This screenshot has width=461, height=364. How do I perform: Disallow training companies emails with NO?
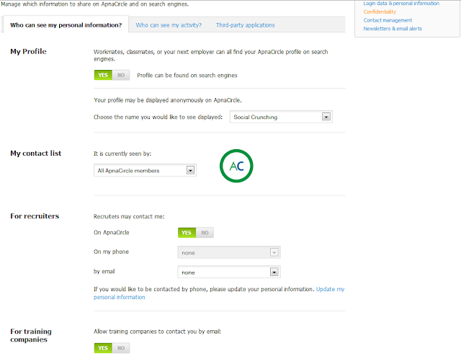tap(121, 348)
